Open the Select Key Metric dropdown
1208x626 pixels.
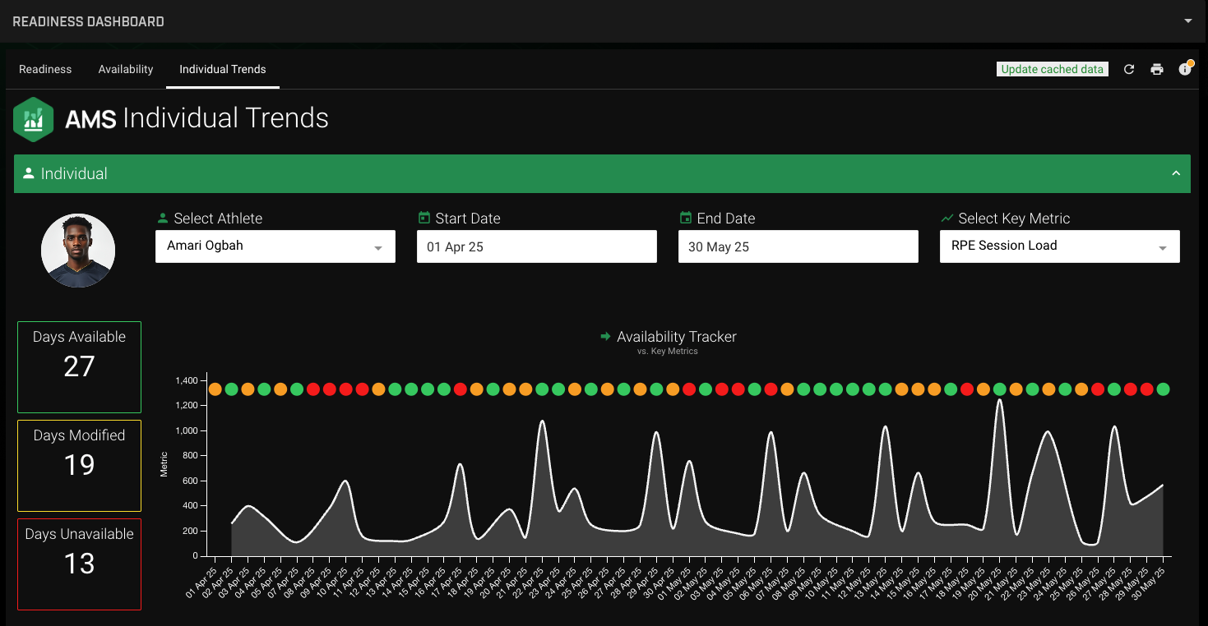pyautogui.click(x=1059, y=246)
